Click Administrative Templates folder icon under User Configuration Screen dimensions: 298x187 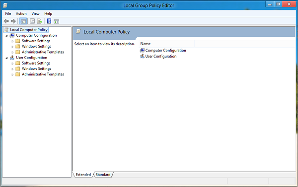point(18,74)
